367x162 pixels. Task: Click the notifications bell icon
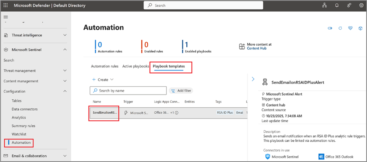337,6
